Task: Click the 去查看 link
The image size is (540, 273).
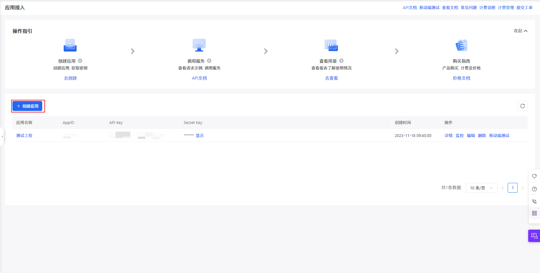Action: 331,78
